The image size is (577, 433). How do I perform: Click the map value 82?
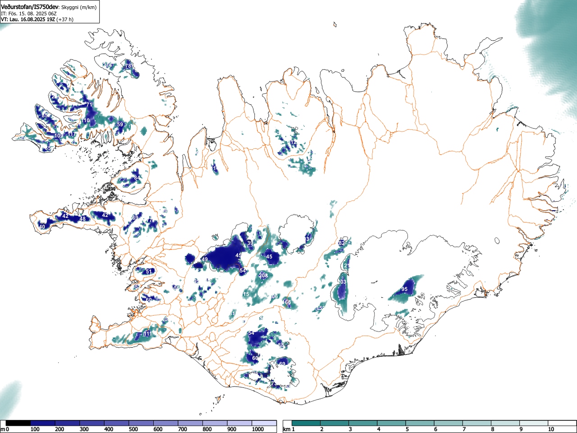click(x=341, y=243)
